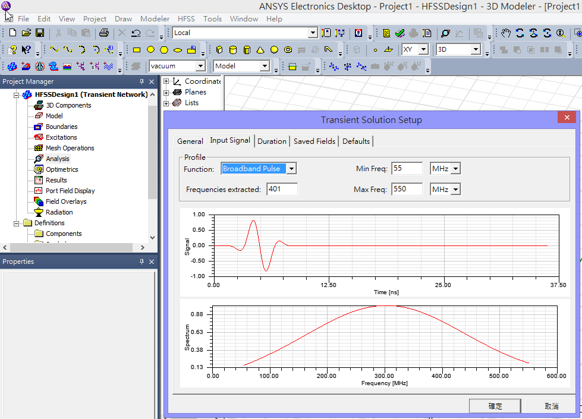
Task: Select the Draw rectangle tool
Action: (137, 50)
